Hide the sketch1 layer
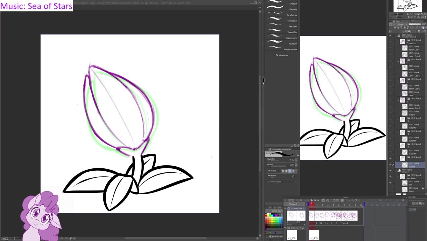 [390, 165]
